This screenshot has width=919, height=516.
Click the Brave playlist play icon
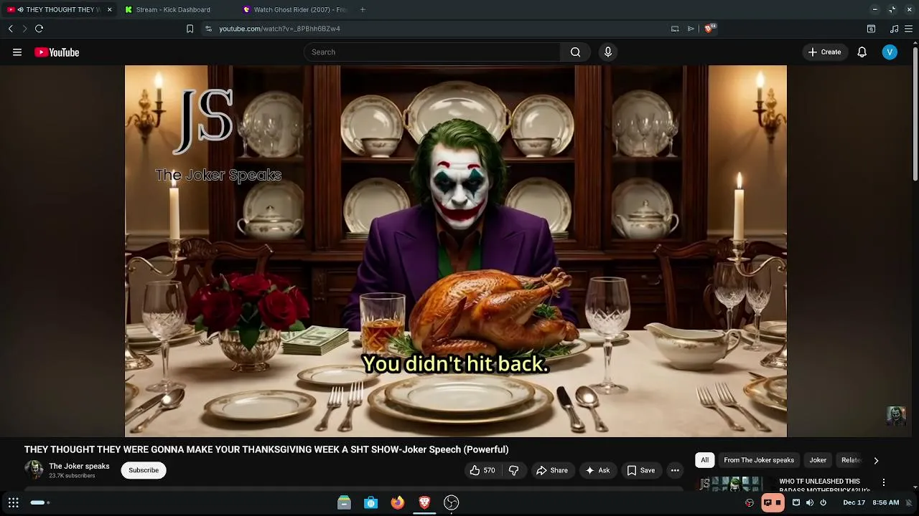[x=691, y=29]
